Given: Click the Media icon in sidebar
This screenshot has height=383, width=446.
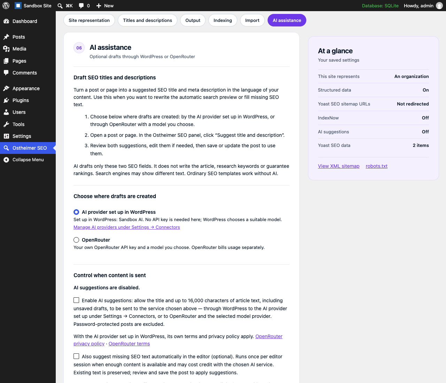Looking at the screenshot, I should point(6,49).
